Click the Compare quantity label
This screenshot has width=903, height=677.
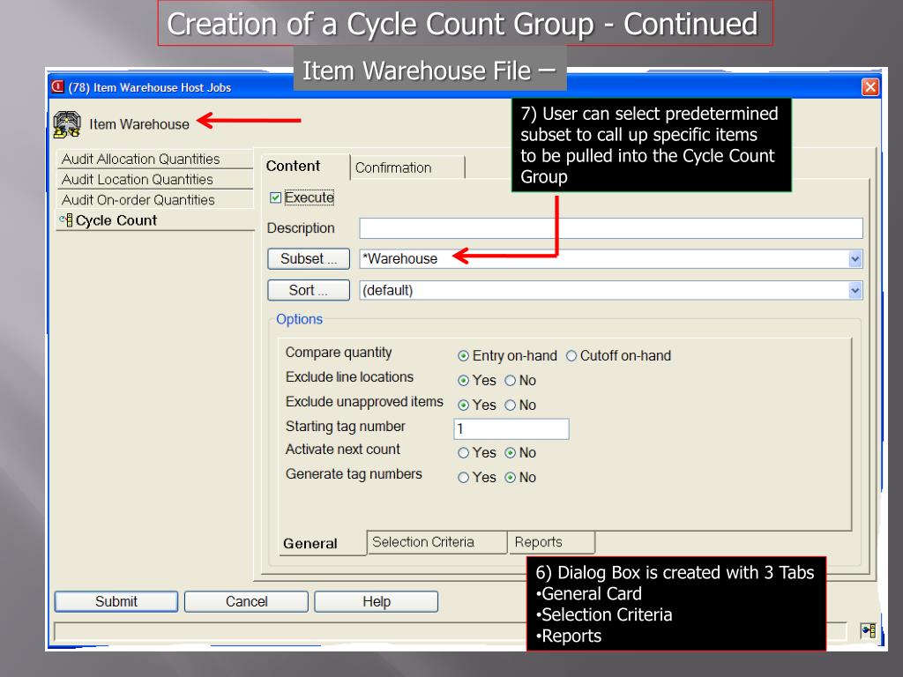[339, 353]
